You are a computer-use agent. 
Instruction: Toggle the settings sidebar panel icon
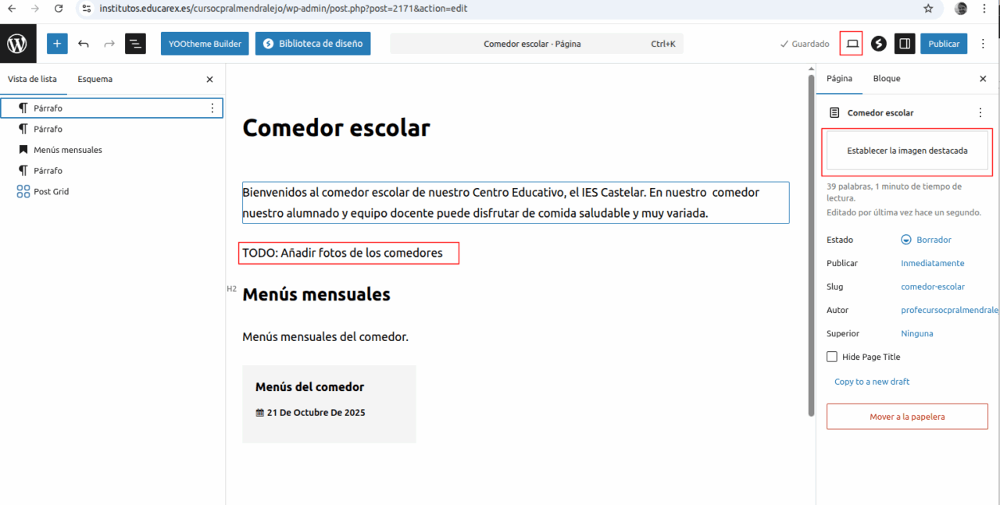click(x=905, y=44)
